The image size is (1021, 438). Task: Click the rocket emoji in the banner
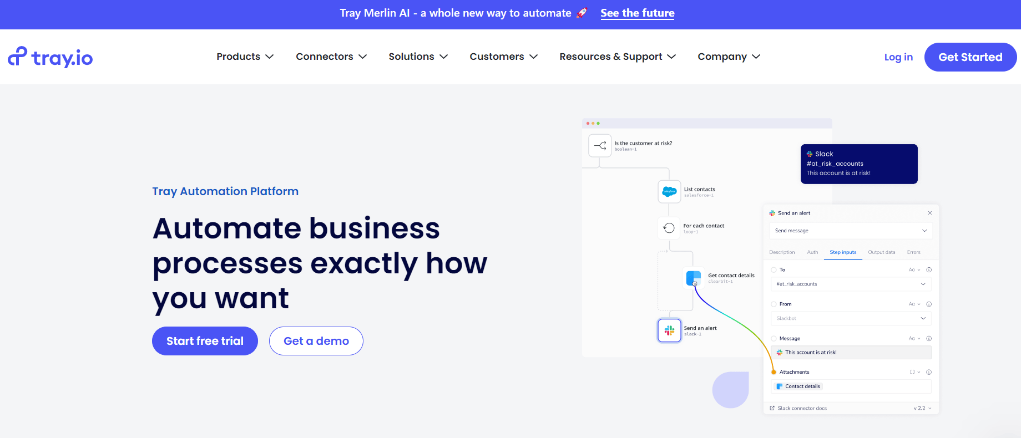pyautogui.click(x=582, y=13)
